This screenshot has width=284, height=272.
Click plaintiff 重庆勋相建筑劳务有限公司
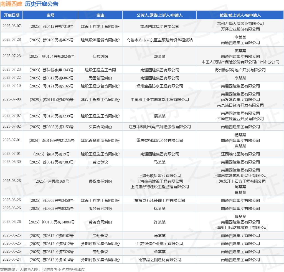point(159,140)
